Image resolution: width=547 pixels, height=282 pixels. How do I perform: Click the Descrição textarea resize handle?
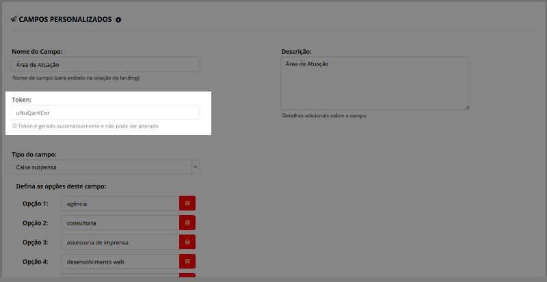click(x=467, y=107)
